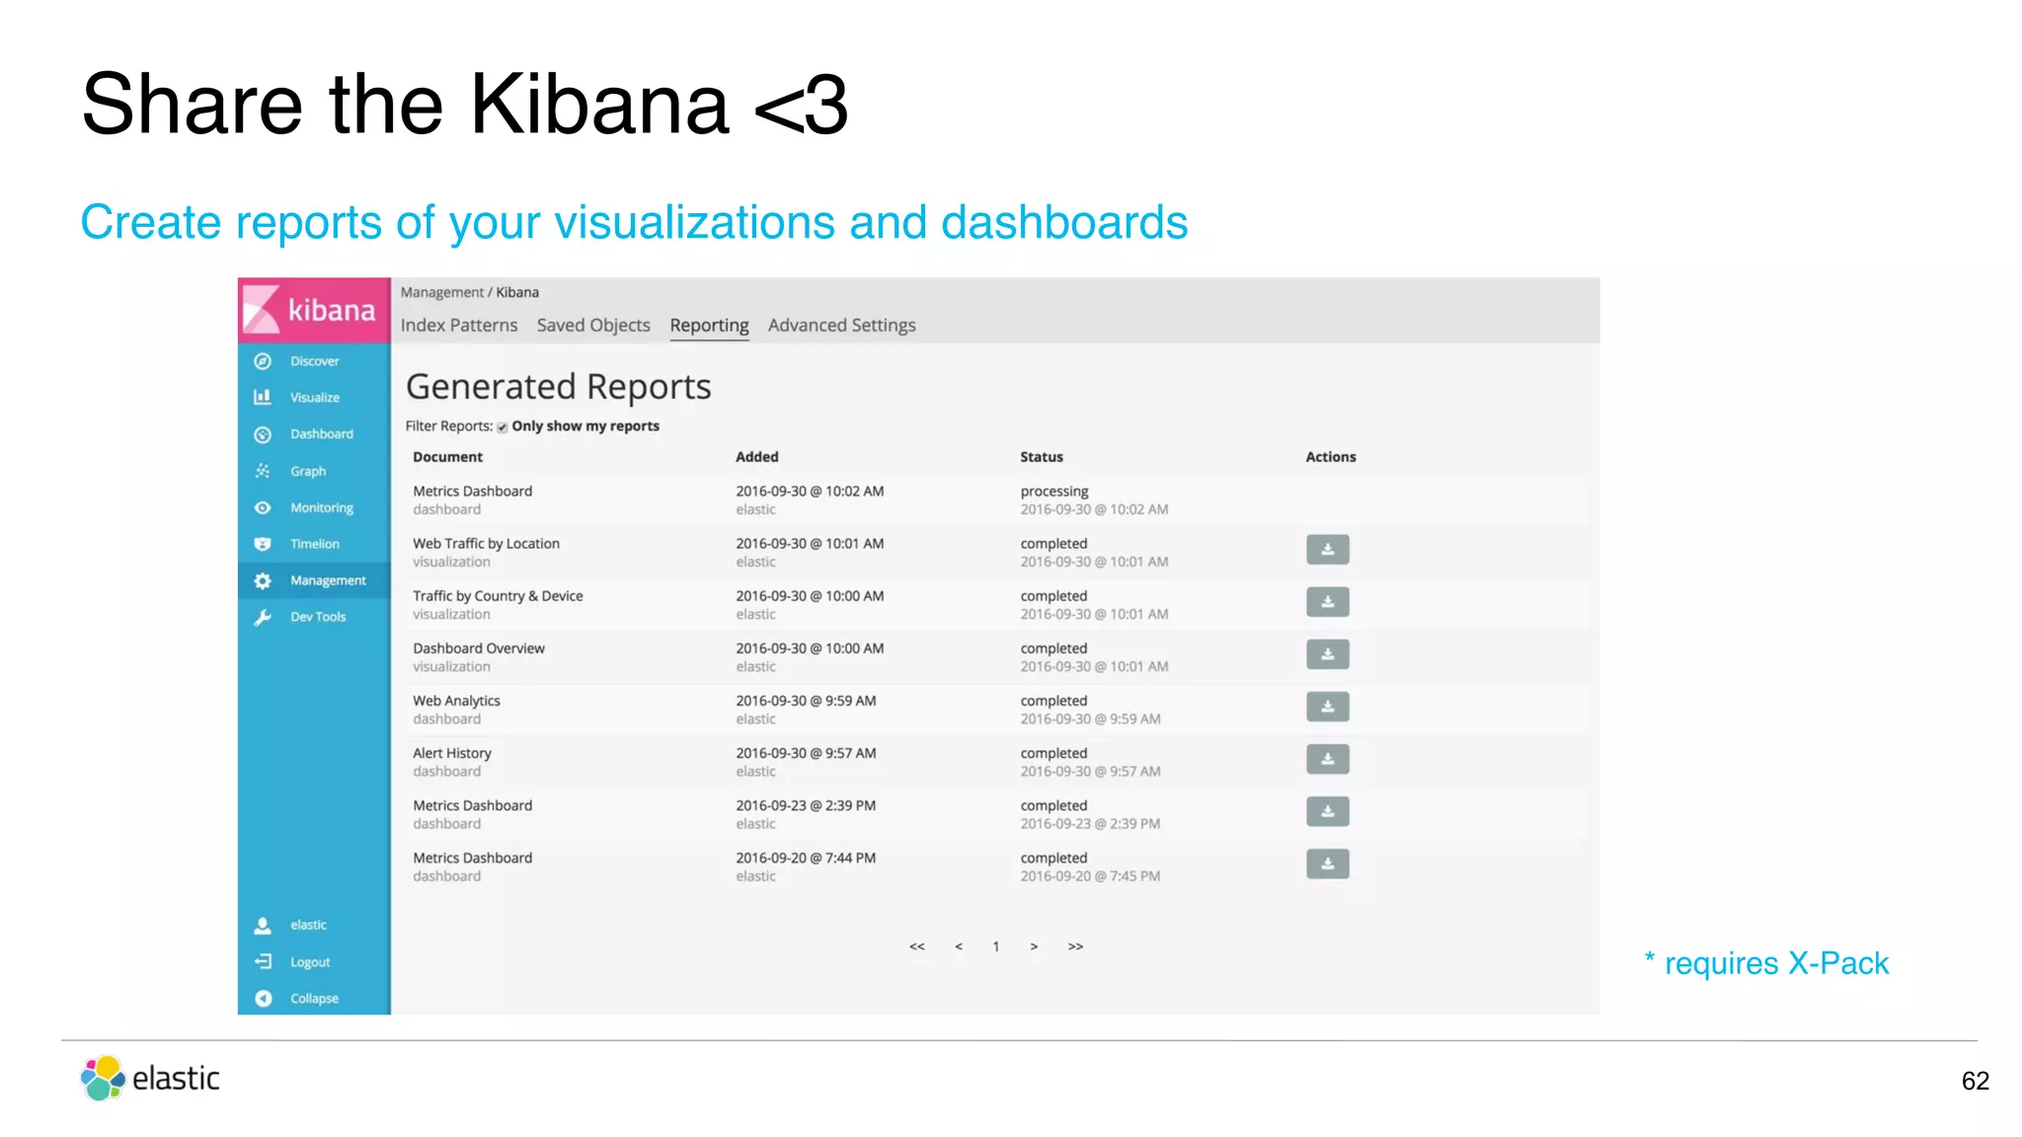Viewport: 2022px width, 1137px height.
Task: Open the Monitoring menu label
Action: [x=322, y=507]
